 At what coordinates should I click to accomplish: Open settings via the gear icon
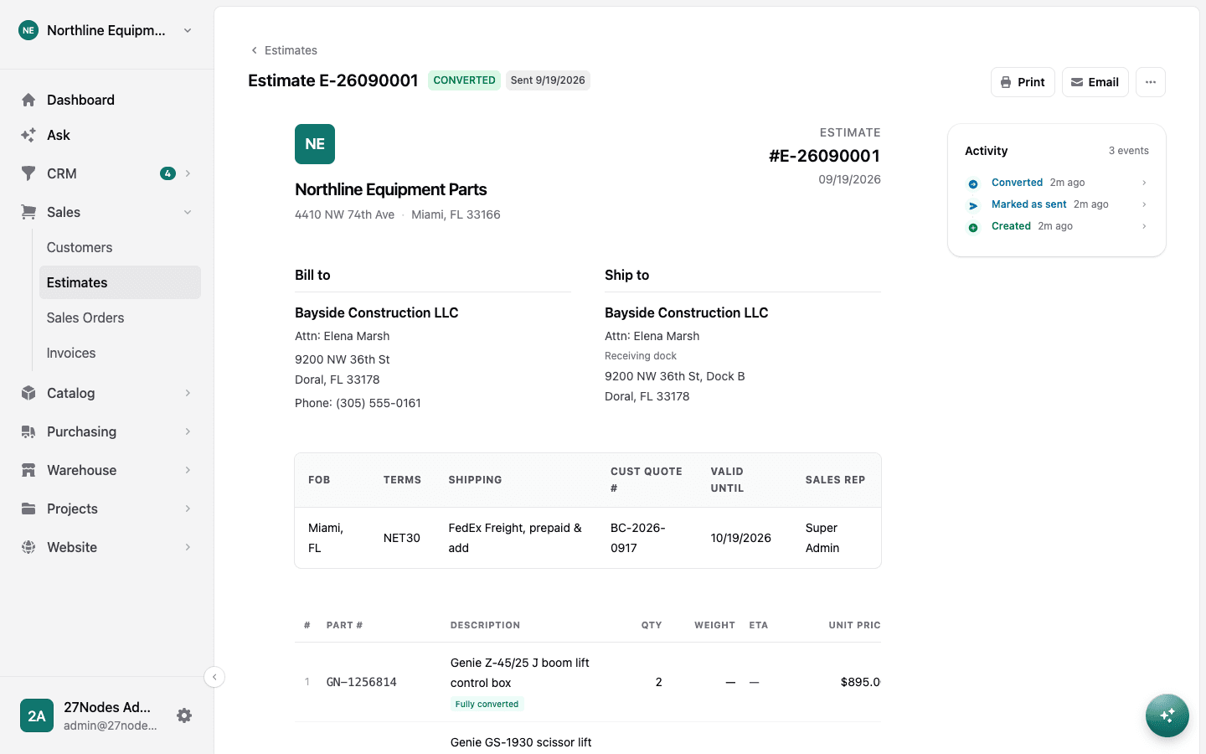click(x=184, y=715)
